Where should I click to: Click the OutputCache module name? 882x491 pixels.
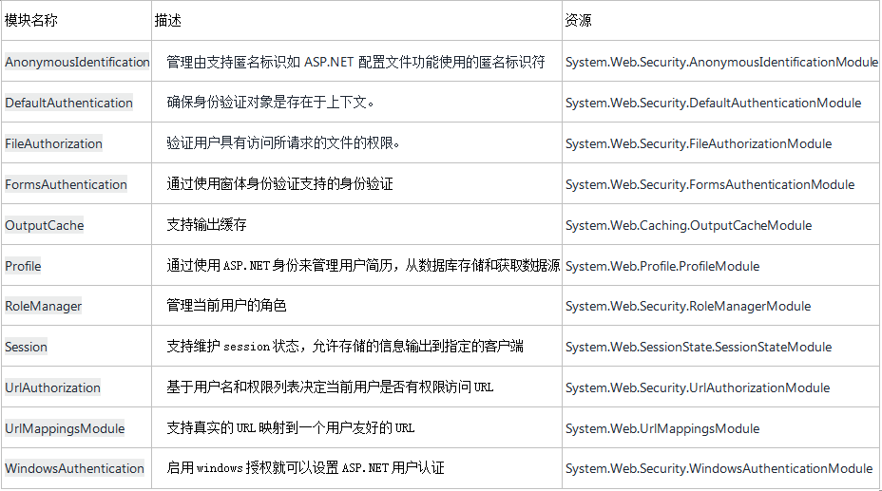tap(45, 225)
